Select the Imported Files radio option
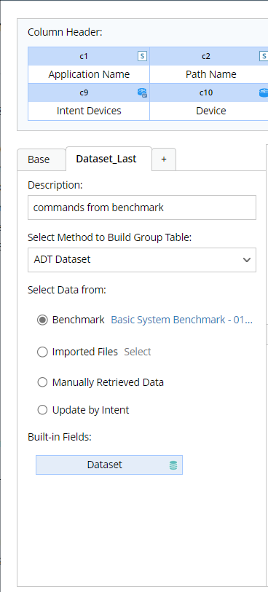268x592 pixels. 43,352
